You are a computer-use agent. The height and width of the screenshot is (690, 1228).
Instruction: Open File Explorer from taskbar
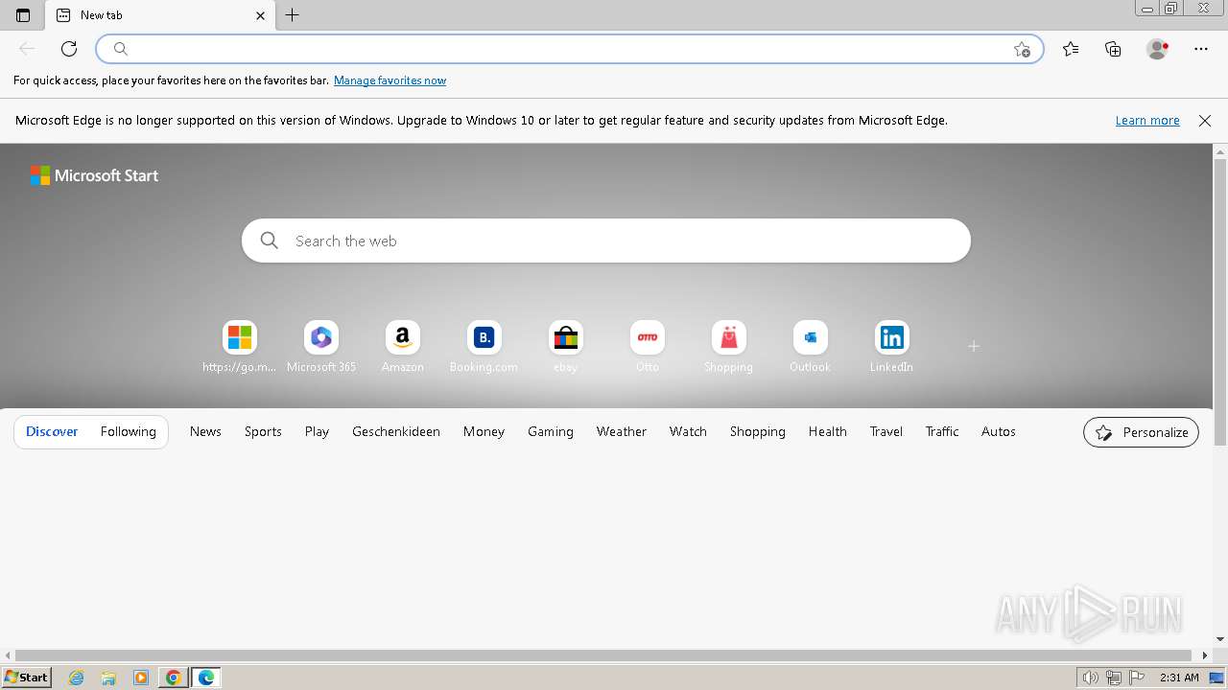pyautogui.click(x=108, y=678)
